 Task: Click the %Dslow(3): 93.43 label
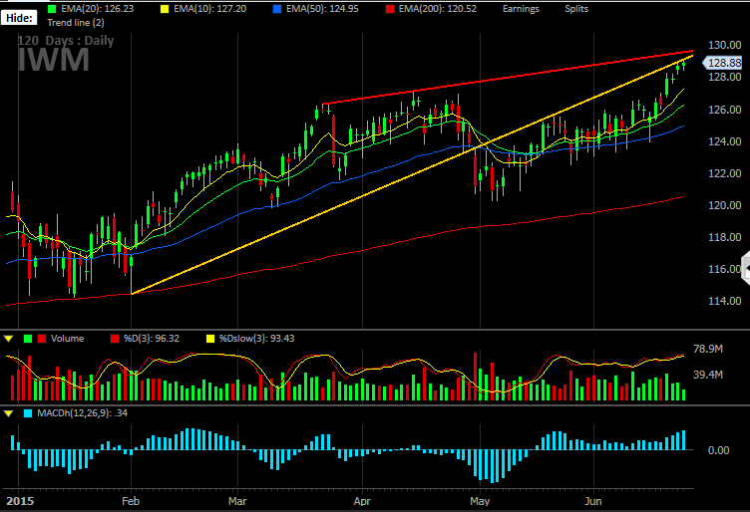point(257,339)
